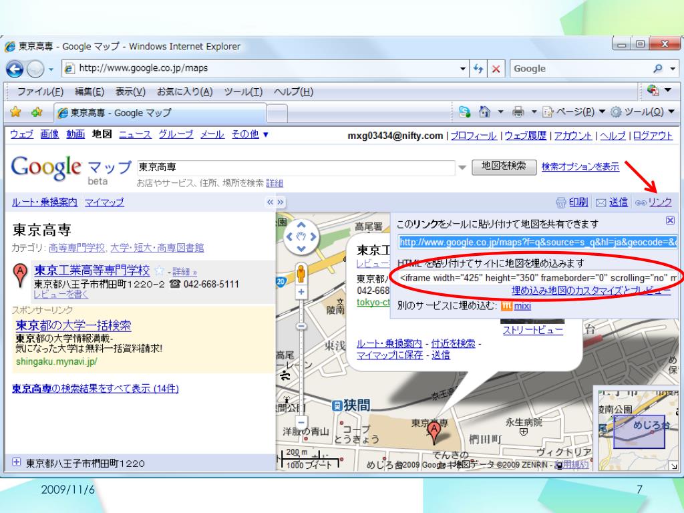Expand the 東京都八王子市椚田町1220 plus icon

pos(16,462)
